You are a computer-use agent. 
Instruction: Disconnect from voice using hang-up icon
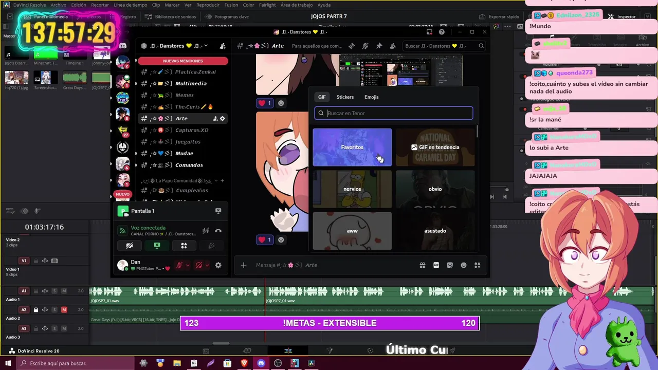tap(218, 231)
